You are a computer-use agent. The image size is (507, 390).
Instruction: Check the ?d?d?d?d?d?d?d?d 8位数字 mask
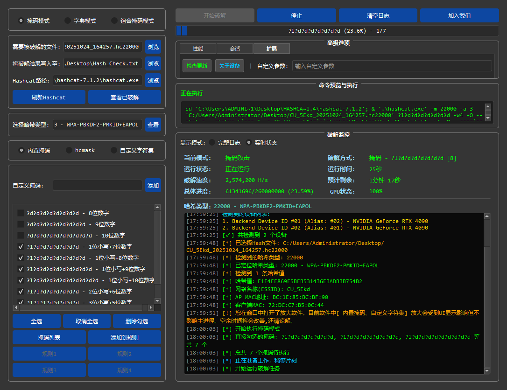[x=21, y=213]
